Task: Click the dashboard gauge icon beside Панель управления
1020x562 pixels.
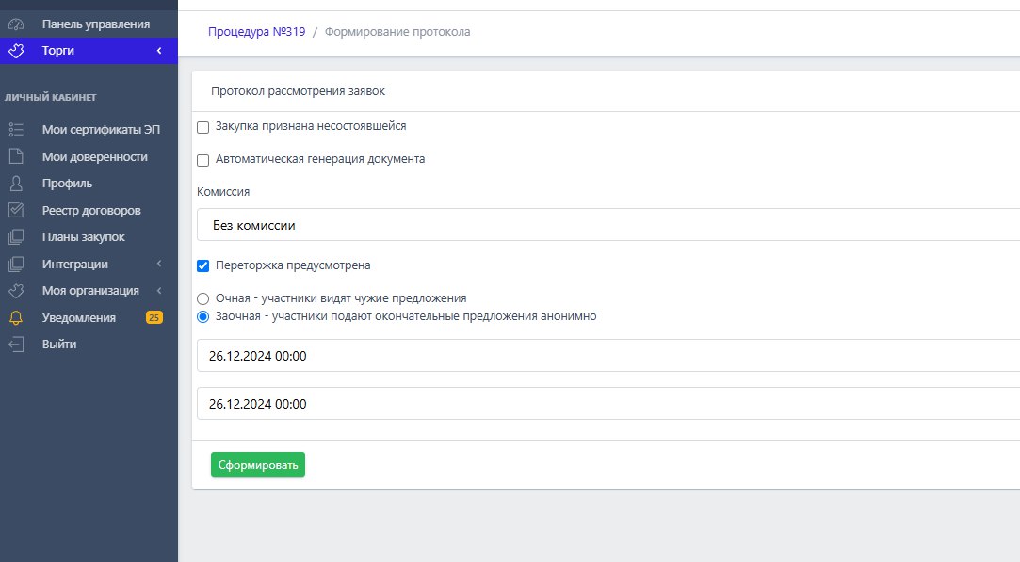Action: tap(15, 24)
